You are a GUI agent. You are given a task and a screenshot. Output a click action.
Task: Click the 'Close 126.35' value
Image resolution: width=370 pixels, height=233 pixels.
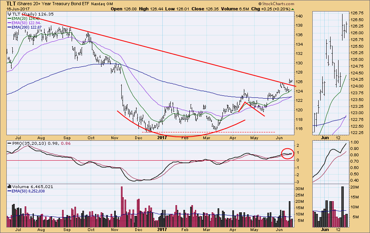pos(204,9)
